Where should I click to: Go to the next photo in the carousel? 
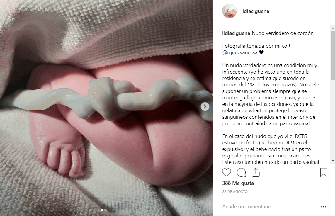click(x=205, y=106)
